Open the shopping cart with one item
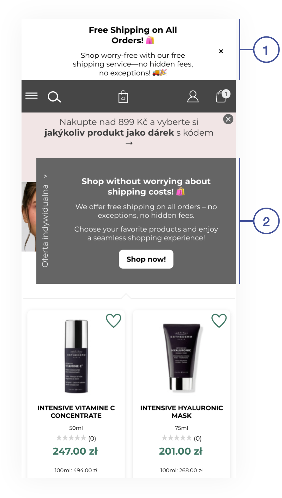 [222, 96]
